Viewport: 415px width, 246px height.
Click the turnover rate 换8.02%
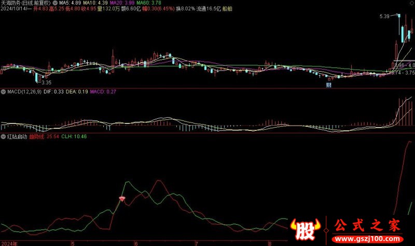[x=186, y=9]
